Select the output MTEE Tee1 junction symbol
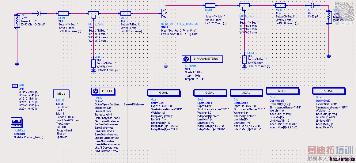 pos(244,7)
